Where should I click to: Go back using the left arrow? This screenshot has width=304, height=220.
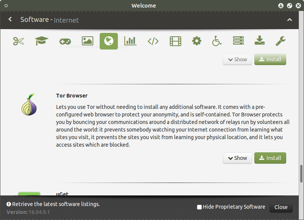[10, 19]
